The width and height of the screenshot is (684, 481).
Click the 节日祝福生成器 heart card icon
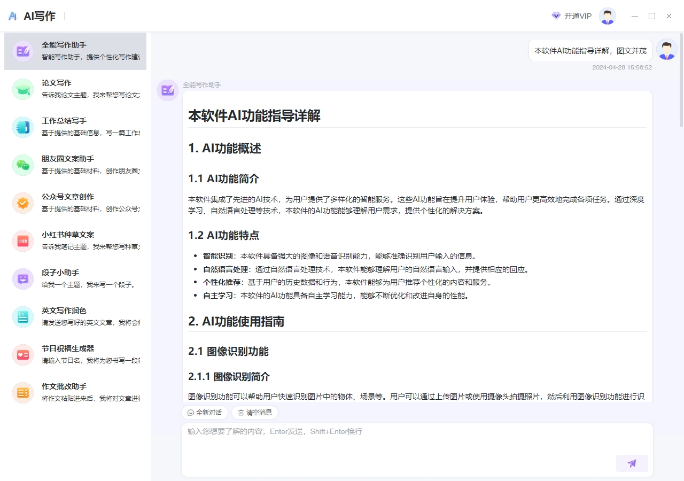pyautogui.click(x=23, y=355)
